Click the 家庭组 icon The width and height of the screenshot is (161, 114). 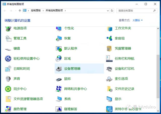[x=109, y=38]
